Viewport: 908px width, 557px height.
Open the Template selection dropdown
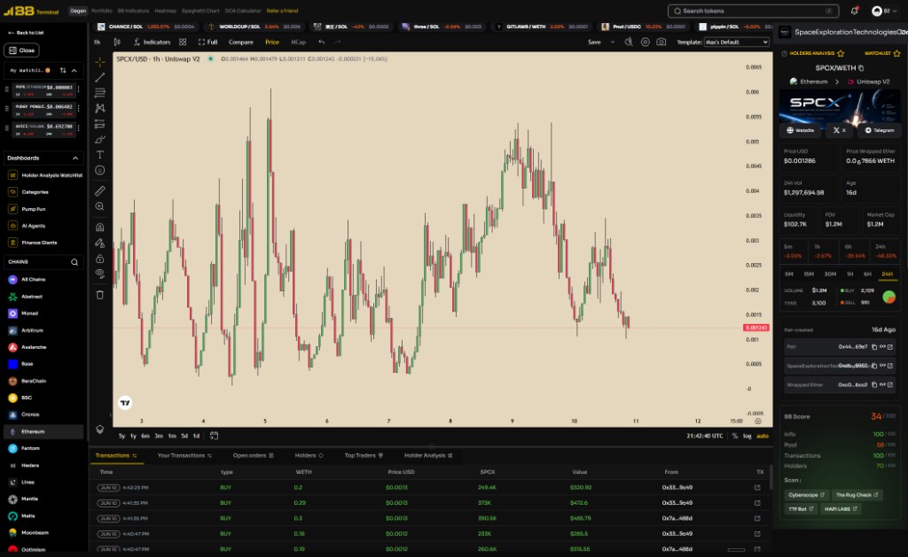[737, 42]
